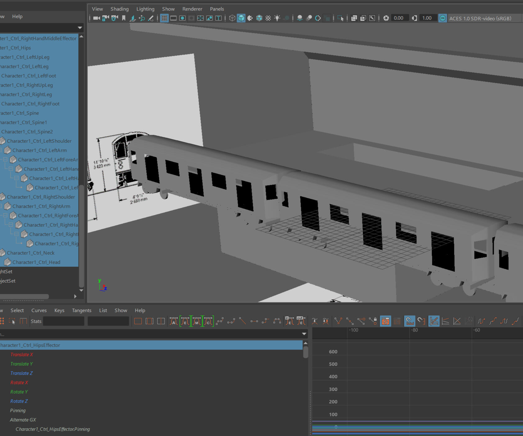Click the wireframe cube display icon
The height and width of the screenshot is (436, 523).
pyautogui.click(x=232, y=18)
